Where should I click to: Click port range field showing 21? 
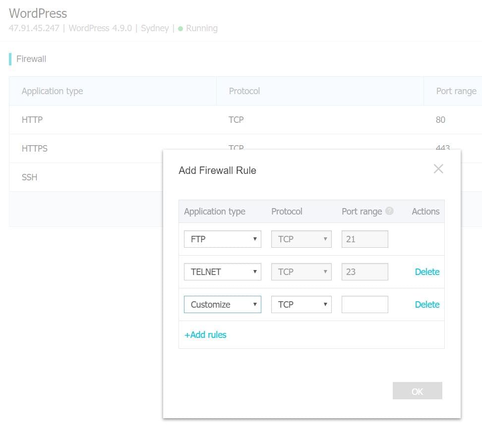click(364, 239)
